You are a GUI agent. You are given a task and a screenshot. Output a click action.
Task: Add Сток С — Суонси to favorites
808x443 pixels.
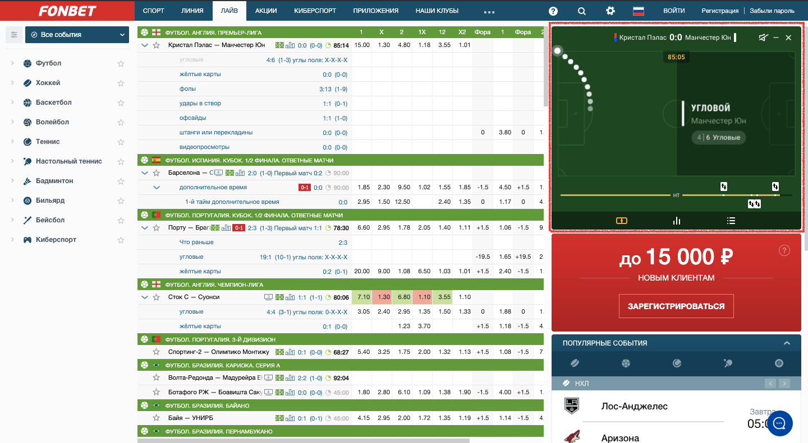[157, 297]
